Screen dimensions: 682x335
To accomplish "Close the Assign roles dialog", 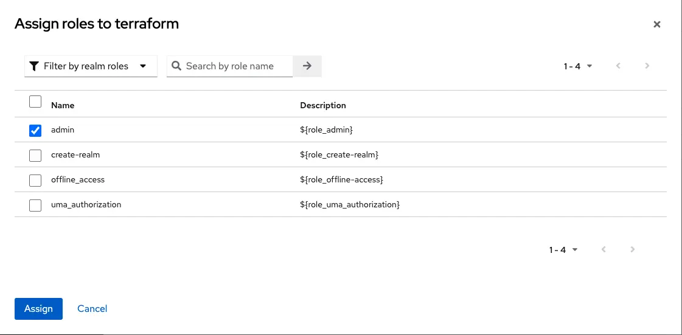I will pyautogui.click(x=657, y=24).
